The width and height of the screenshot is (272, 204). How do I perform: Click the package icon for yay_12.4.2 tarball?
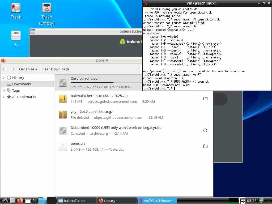coord(63,114)
